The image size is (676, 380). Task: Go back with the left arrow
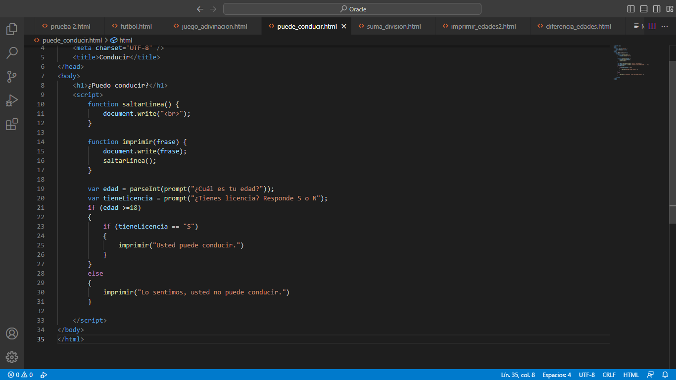200,9
